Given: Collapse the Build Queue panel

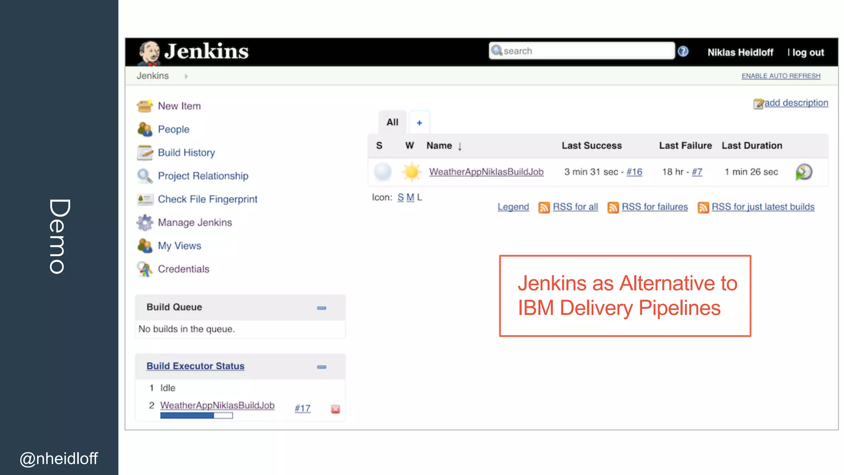Looking at the screenshot, I should tap(322, 308).
